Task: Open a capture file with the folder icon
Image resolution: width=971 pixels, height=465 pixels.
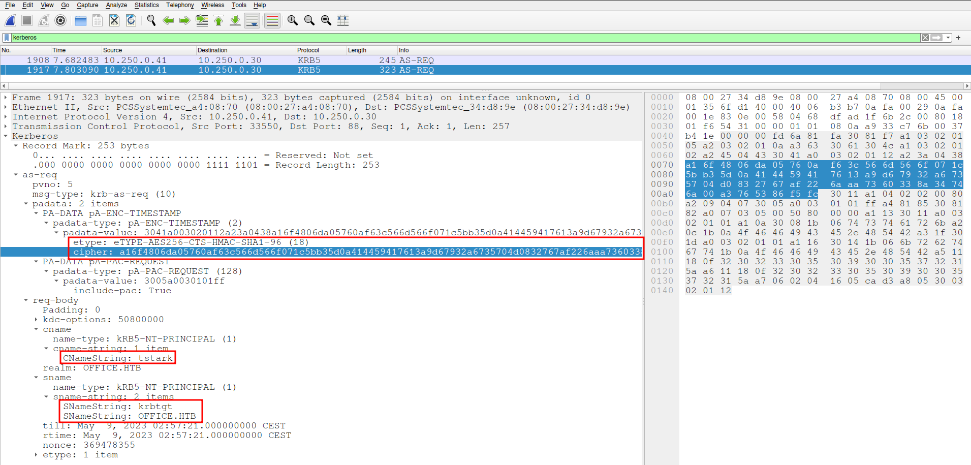Action: tap(80, 20)
